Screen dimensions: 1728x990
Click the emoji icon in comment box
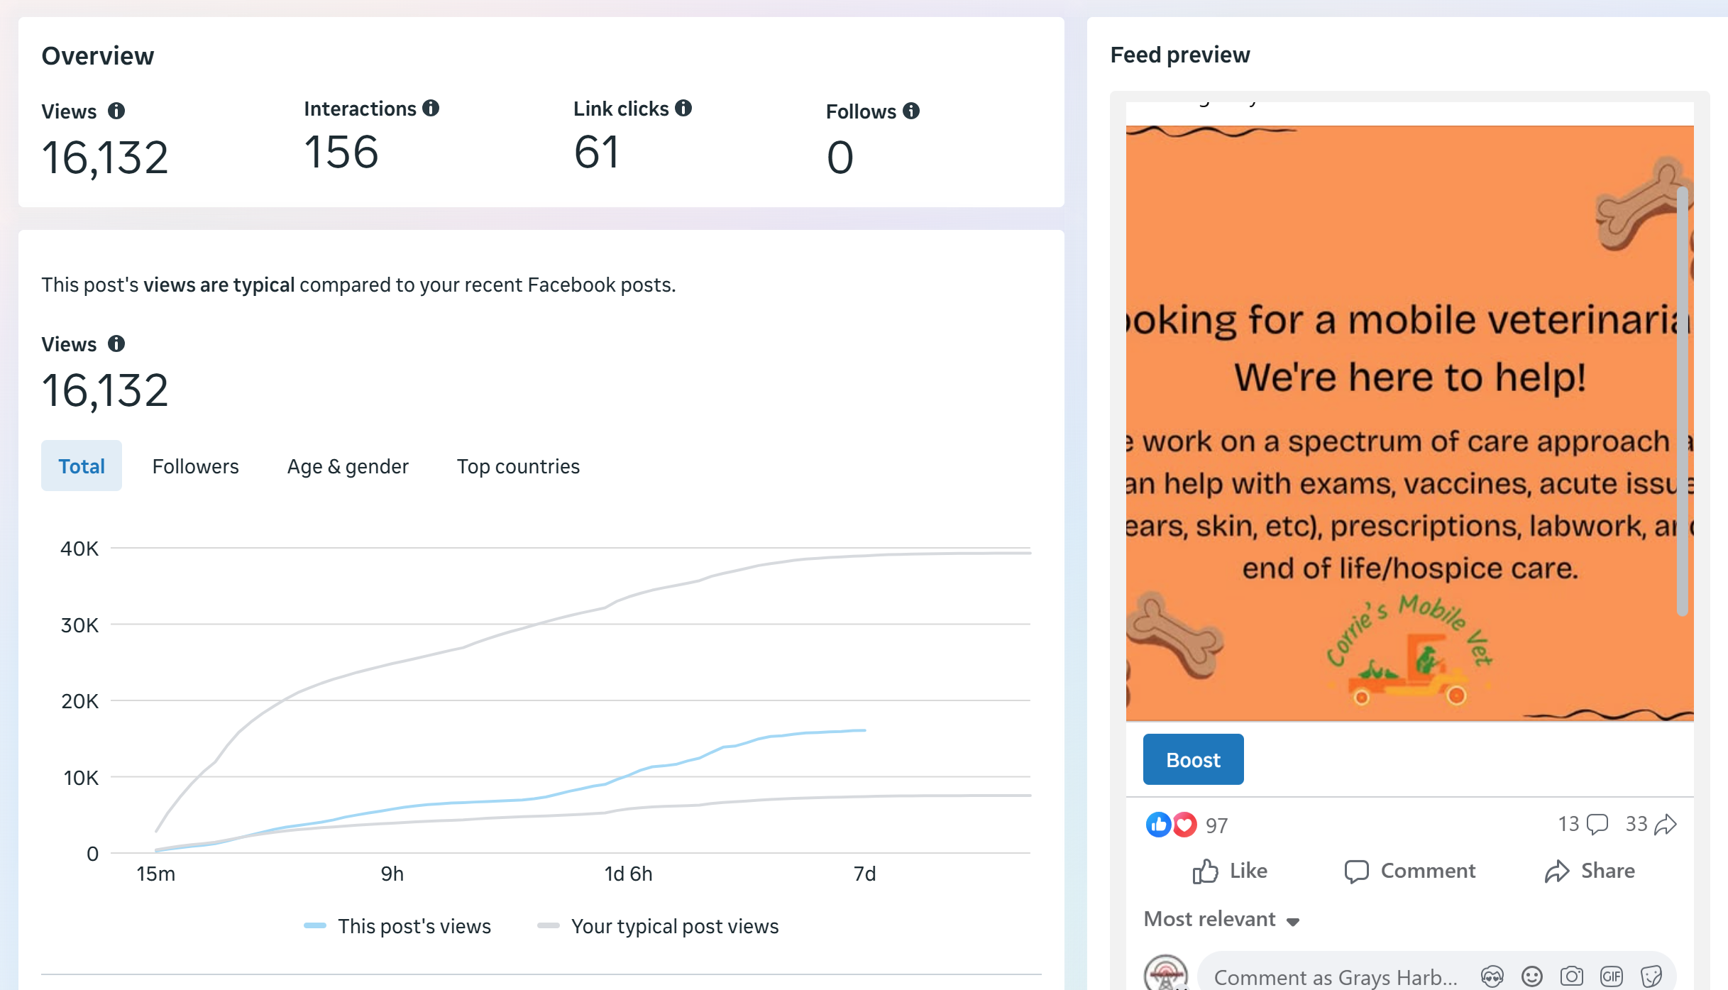coord(1531,977)
